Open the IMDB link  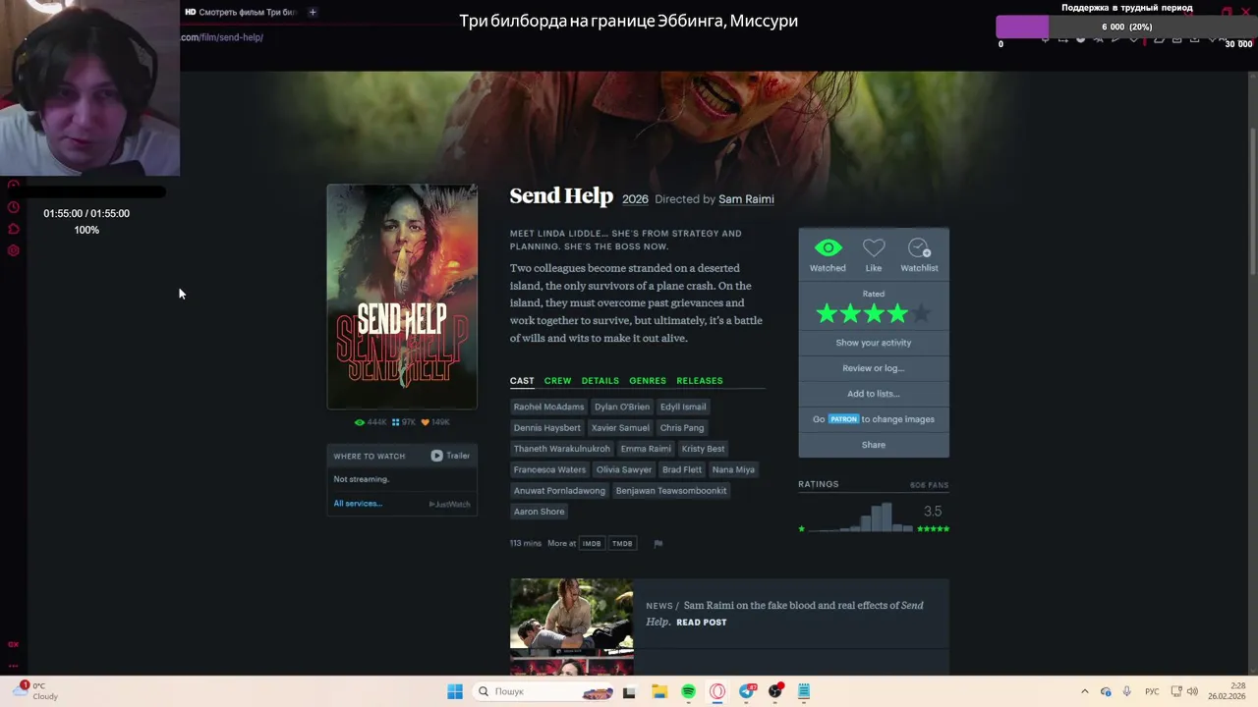(592, 543)
